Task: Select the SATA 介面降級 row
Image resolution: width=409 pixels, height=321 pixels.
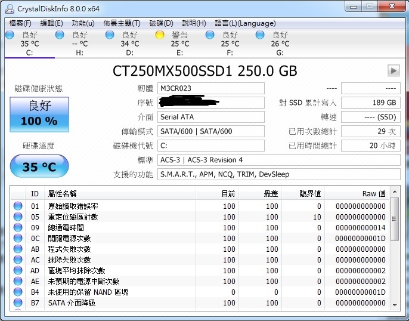Action: click(x=200, y=303)
